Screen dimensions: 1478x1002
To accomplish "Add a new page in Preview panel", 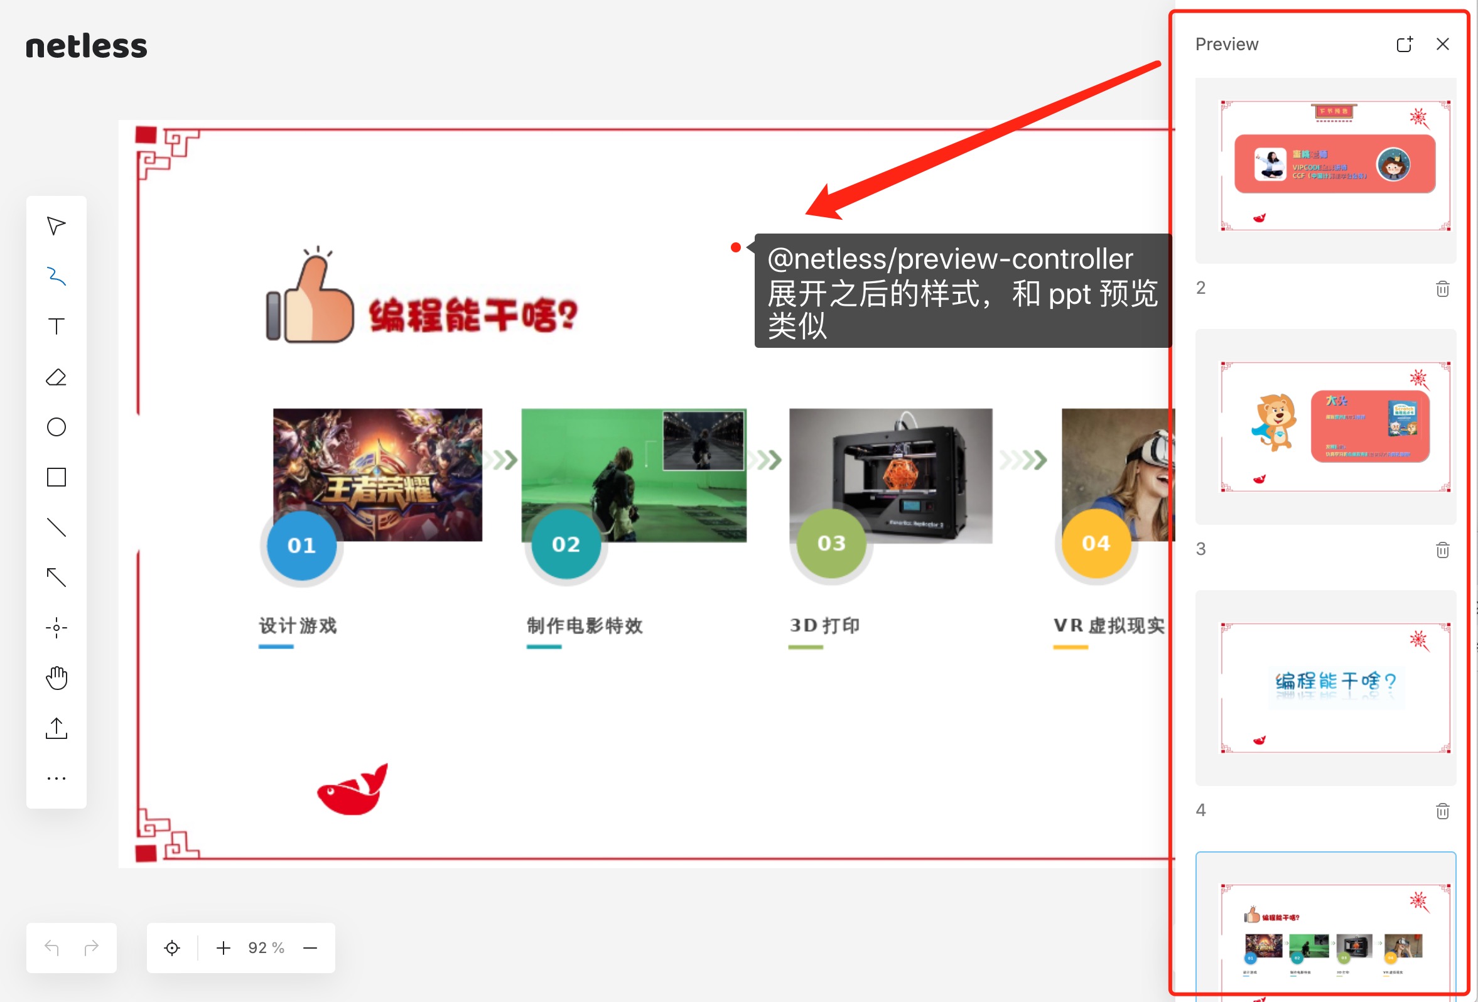I will click(1405, 44).
